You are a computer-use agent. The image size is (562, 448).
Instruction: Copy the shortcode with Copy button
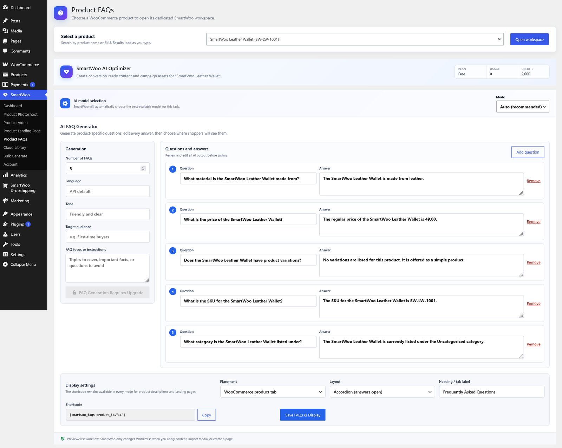207,415
